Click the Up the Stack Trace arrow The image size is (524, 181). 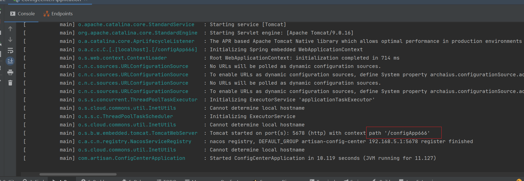[10, 29]
